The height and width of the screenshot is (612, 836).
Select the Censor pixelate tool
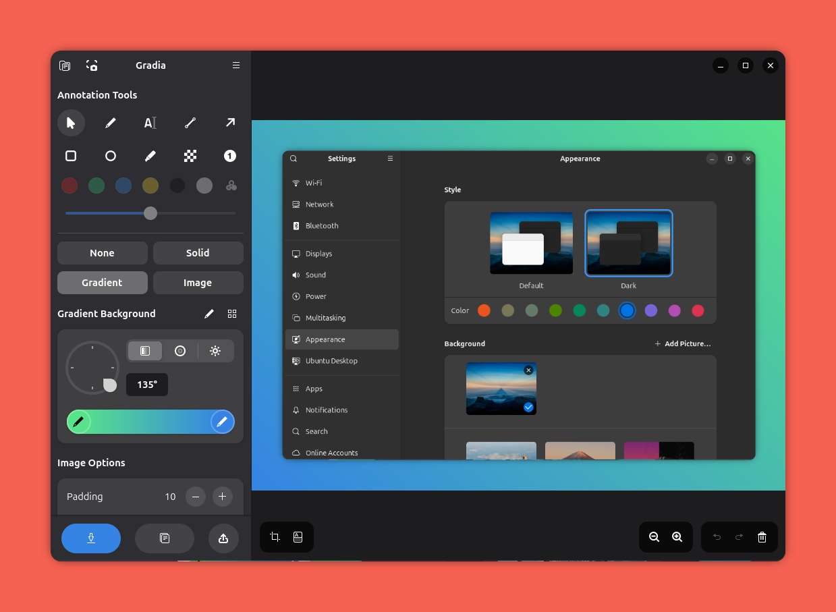tap(190, 156)
